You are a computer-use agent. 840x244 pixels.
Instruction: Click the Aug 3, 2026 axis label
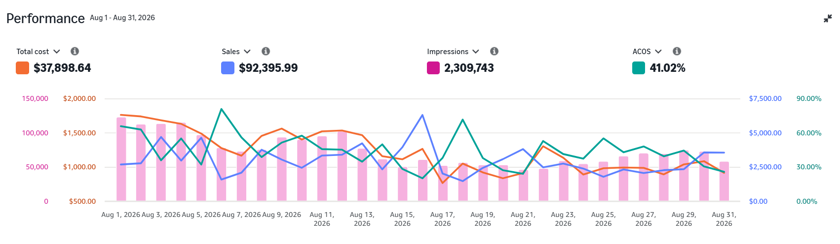click(161, 215)
